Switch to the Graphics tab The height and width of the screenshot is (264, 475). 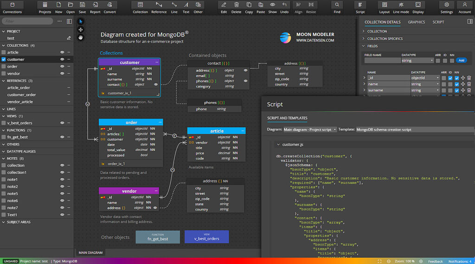[416, 22]
